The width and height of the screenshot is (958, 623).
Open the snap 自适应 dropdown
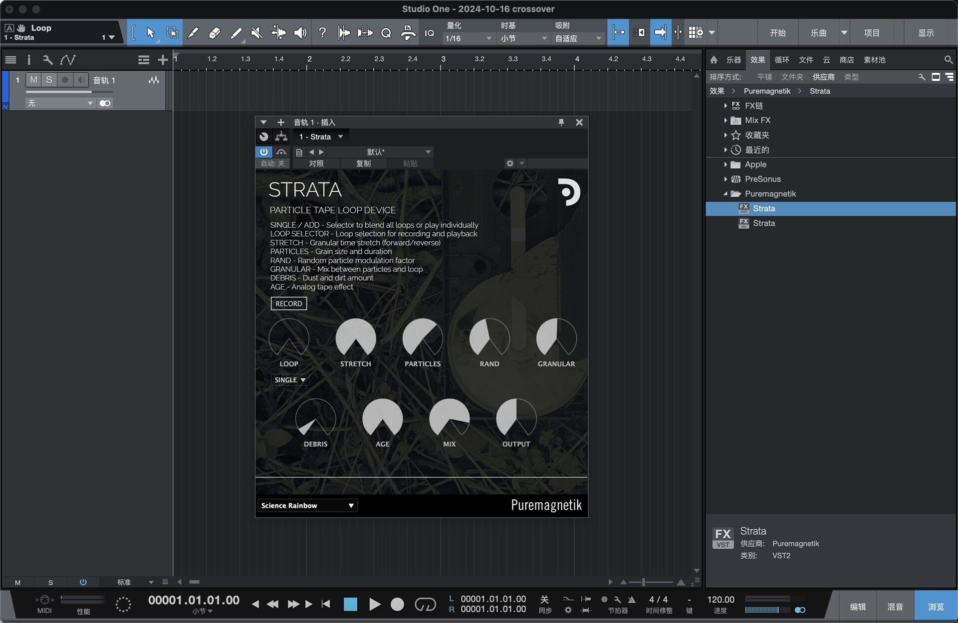click(578, 38)
